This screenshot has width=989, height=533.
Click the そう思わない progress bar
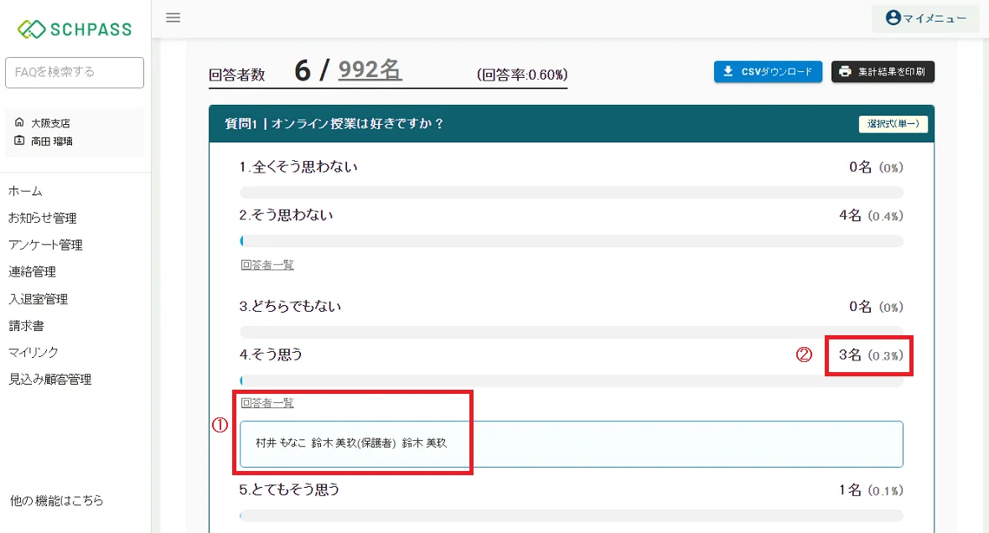572,241
